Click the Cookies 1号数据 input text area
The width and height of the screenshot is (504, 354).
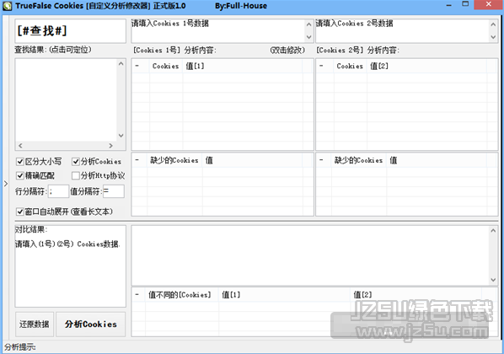(x=218, y=31)
